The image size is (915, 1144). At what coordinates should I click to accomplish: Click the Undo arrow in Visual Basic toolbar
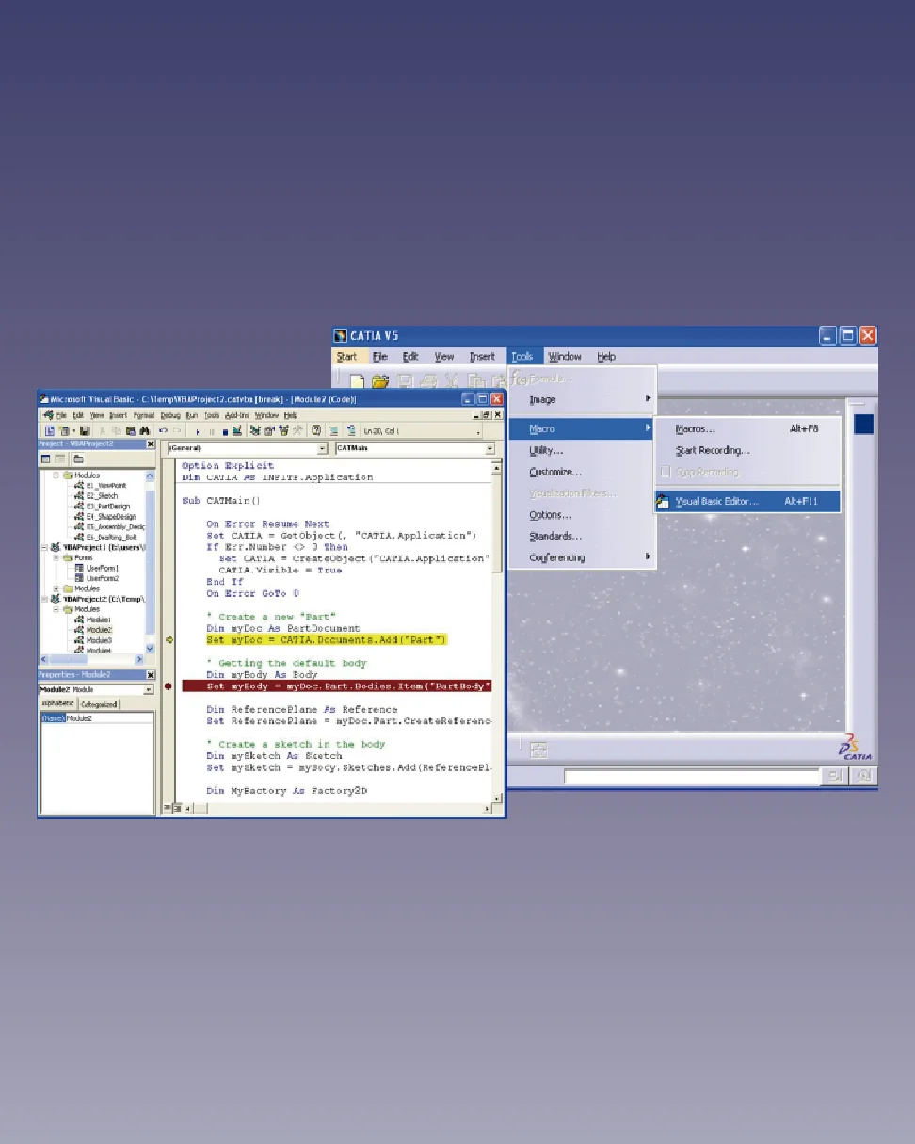tap(163, 429)
